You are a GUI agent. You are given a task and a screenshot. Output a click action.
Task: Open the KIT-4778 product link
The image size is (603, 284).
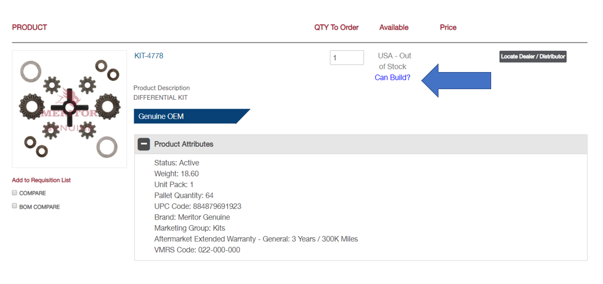tap(149, 56)
